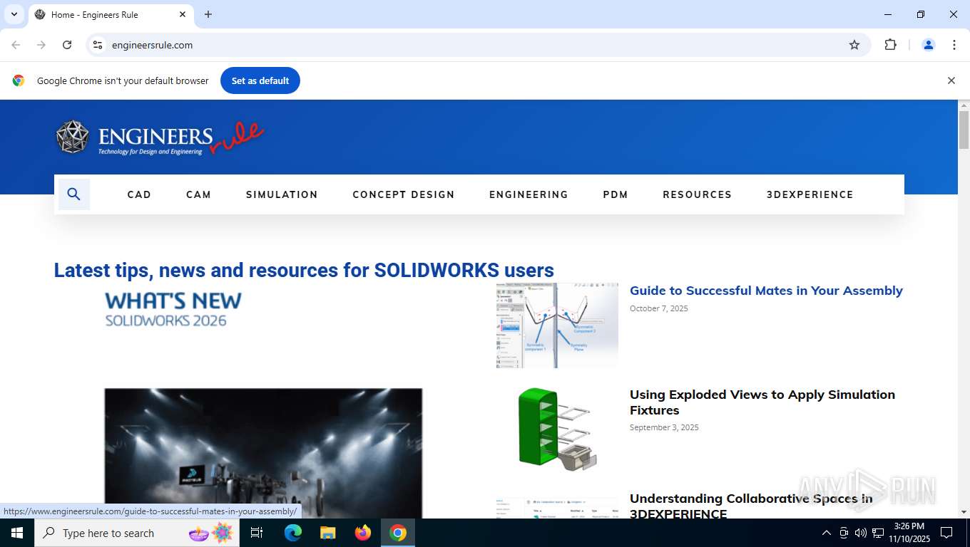
Task: Click the meet now camera tray icon
Action: [x=844, y=533]
